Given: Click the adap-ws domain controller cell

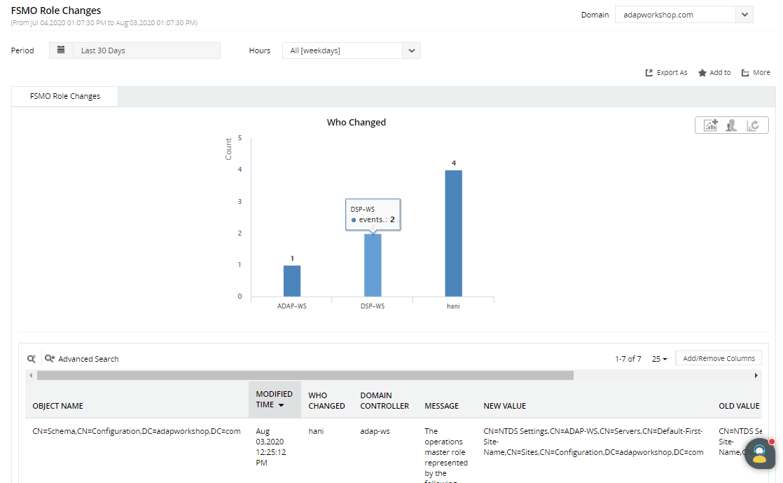Looking at the screenshot, I should [x=375, y=431].
